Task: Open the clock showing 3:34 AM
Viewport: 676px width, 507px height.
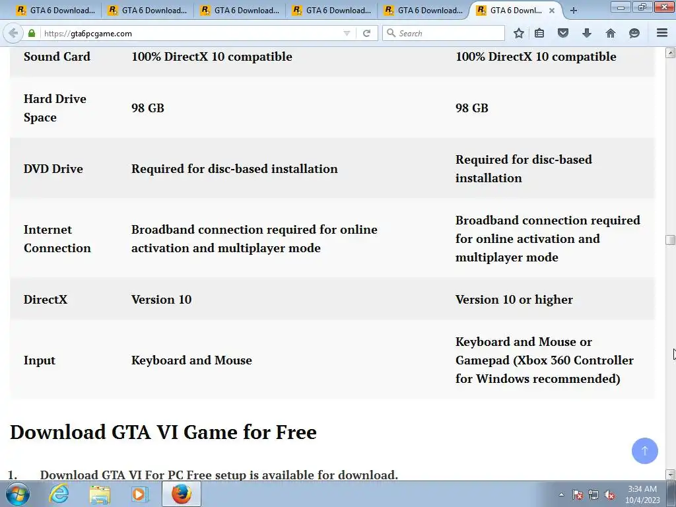Action: click(x=642, y=494)
